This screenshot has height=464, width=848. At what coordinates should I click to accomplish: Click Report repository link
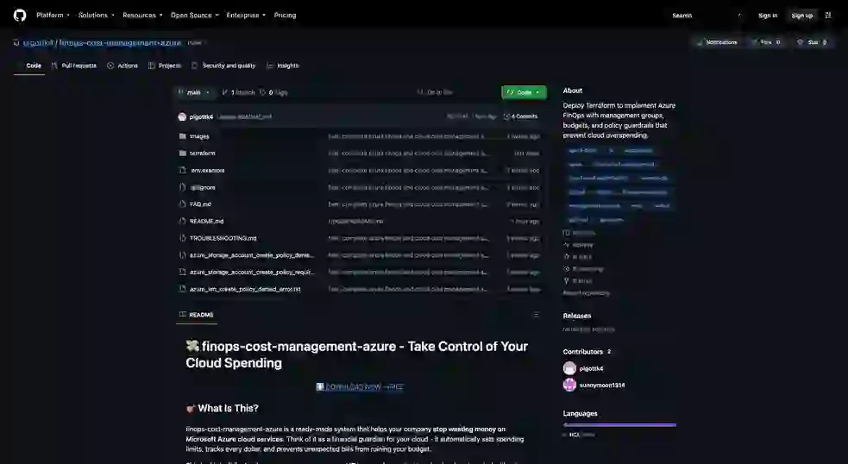pos(587,293)
